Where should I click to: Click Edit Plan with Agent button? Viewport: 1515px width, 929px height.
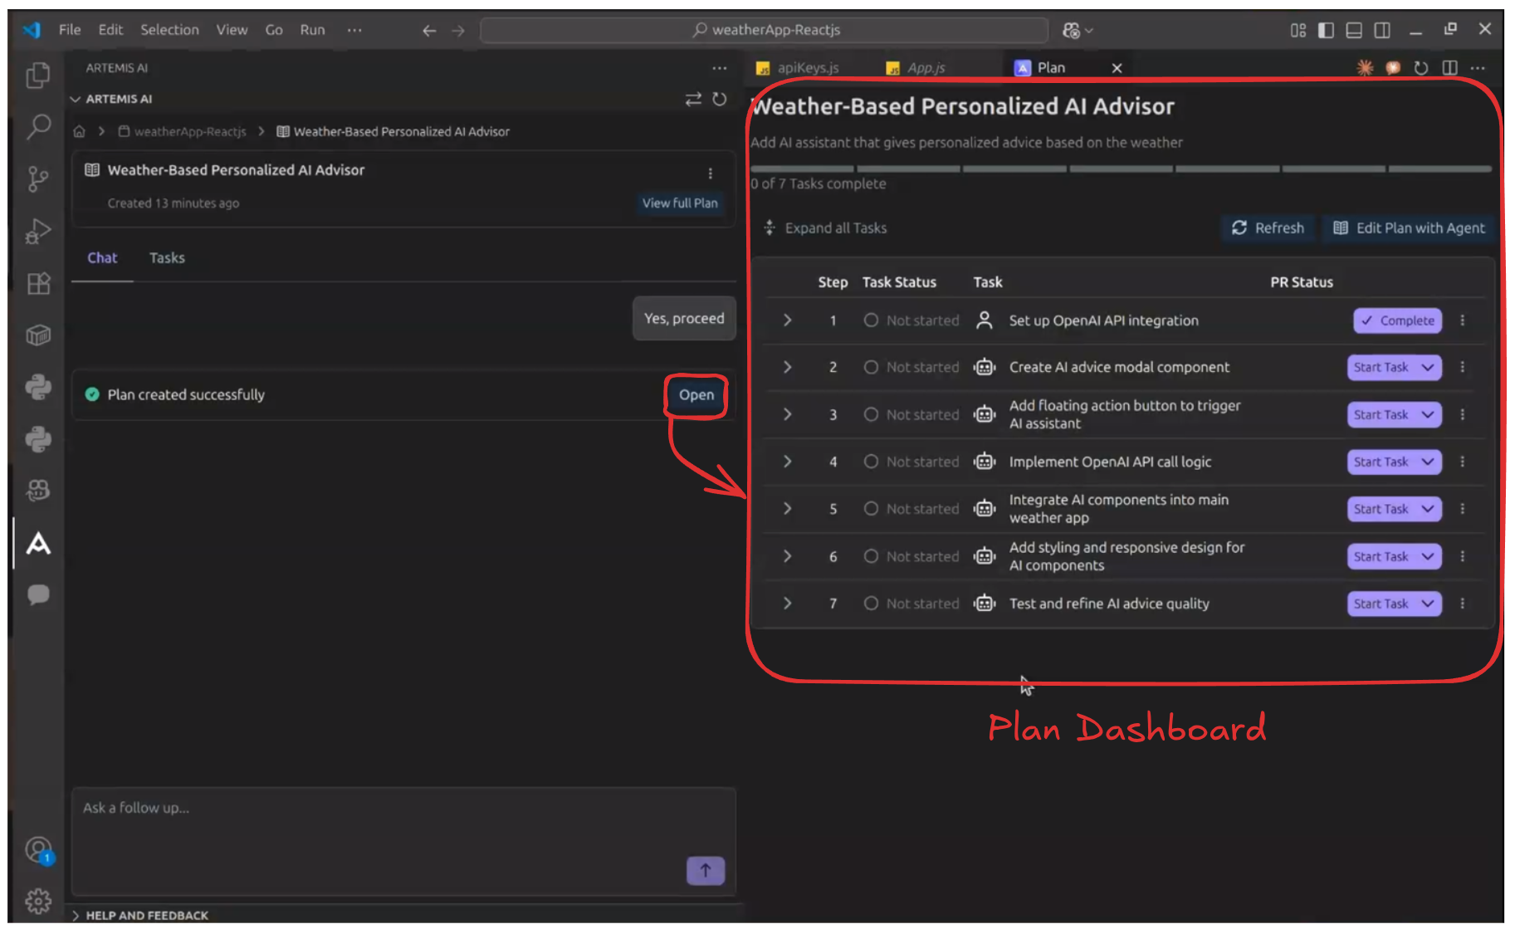tap(1409, 228)
